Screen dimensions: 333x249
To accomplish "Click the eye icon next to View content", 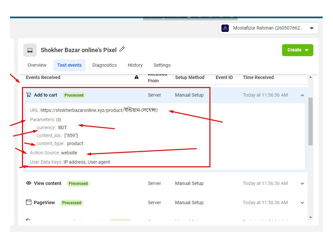I will pyautogui.click(x=29, y=183).
